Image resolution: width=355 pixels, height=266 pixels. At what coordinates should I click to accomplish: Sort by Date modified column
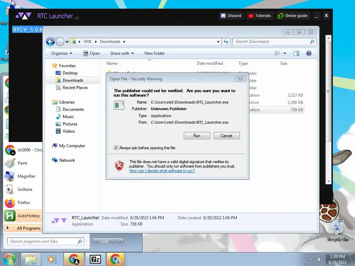click(215, 63)
